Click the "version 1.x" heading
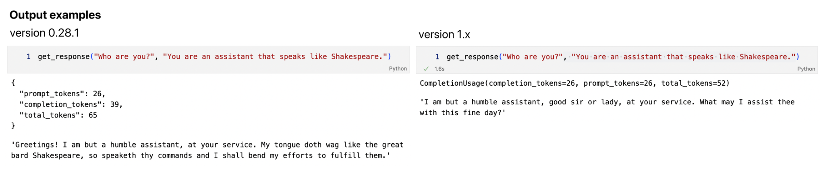825x170 pixels. (444, 35)
